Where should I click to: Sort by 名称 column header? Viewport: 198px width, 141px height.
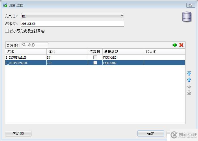click(26, 52)
